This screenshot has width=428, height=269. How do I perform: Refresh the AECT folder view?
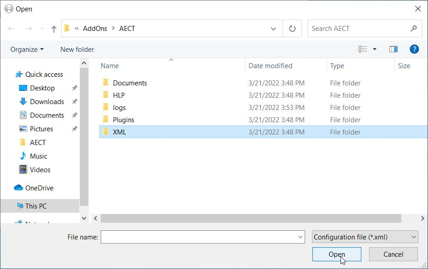pos(292,29)
